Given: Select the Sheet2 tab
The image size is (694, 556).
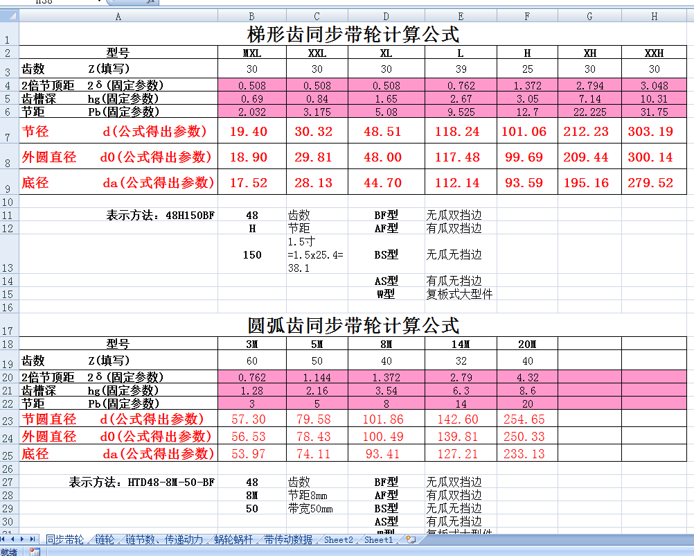Looking at the screenshot, I should (x=339, y=539).
